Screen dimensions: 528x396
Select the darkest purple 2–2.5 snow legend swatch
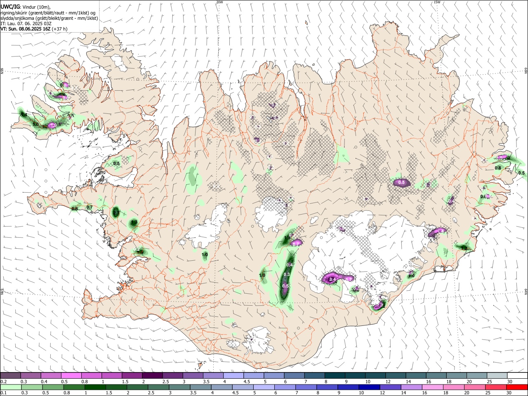(x=152, y=376)
